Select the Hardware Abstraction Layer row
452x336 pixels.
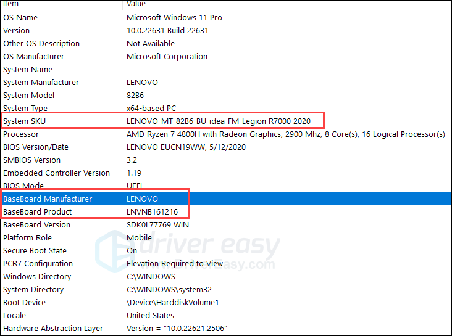226,329
